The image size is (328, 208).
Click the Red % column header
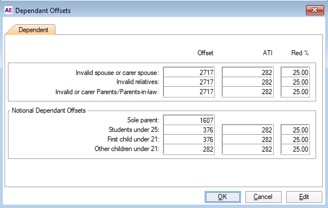(x=300, y=53)
